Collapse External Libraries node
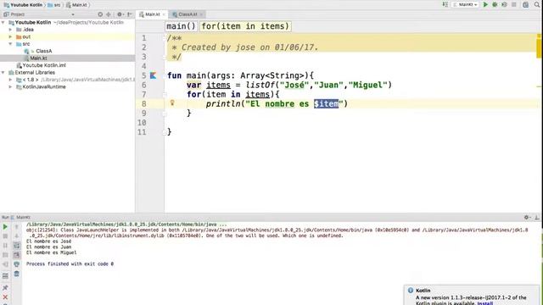The height and width of the screenshot is (305, 543). coord(3,73)
